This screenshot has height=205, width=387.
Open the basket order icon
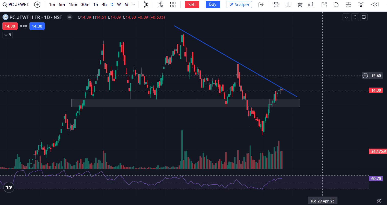pyautogui.click(x=300, y=5)
